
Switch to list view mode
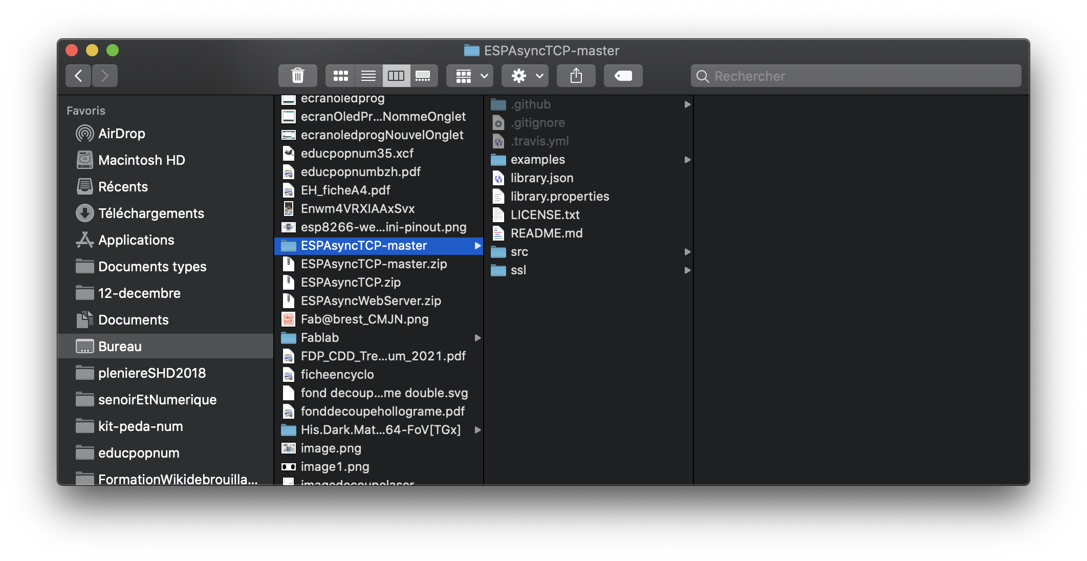368,76
